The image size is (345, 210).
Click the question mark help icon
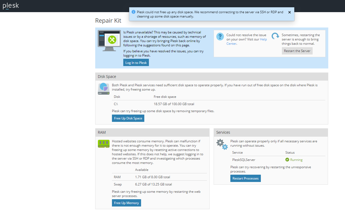[220, 37]
